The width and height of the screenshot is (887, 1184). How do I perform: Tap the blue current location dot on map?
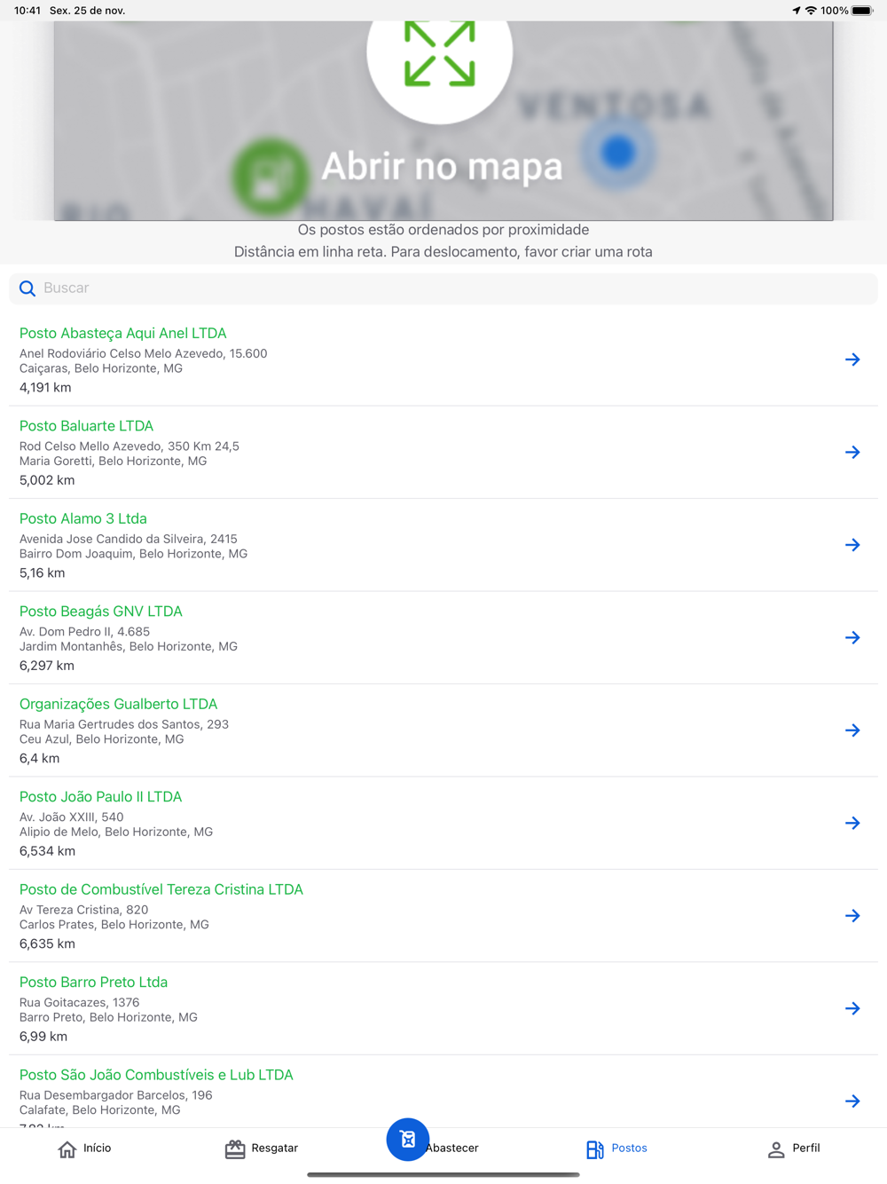pos(618,153)
